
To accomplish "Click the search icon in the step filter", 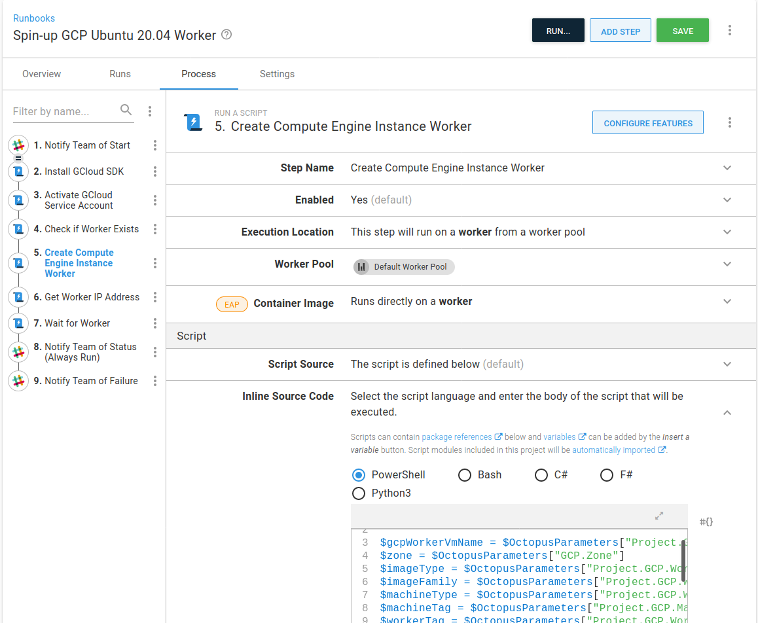I will click(x=126, y=110).
